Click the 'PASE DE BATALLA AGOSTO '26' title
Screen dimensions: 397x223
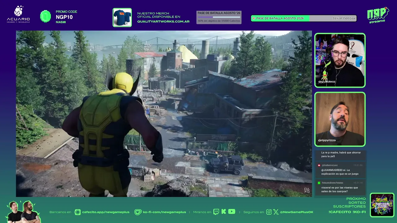pos(219,13)
